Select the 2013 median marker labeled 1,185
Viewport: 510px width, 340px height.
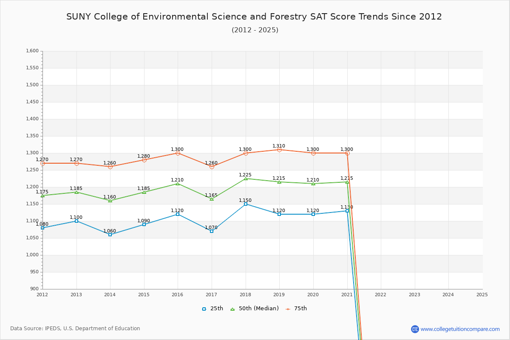point(76,192)
